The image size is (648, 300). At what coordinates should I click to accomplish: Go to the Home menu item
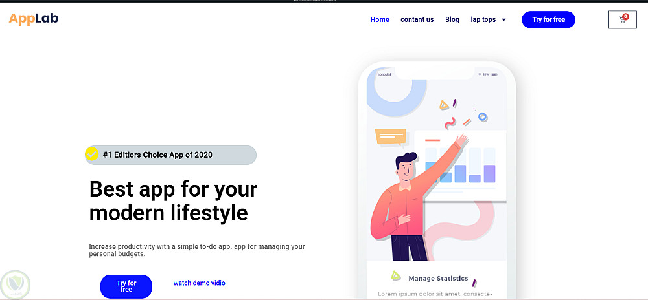point(379,19)
